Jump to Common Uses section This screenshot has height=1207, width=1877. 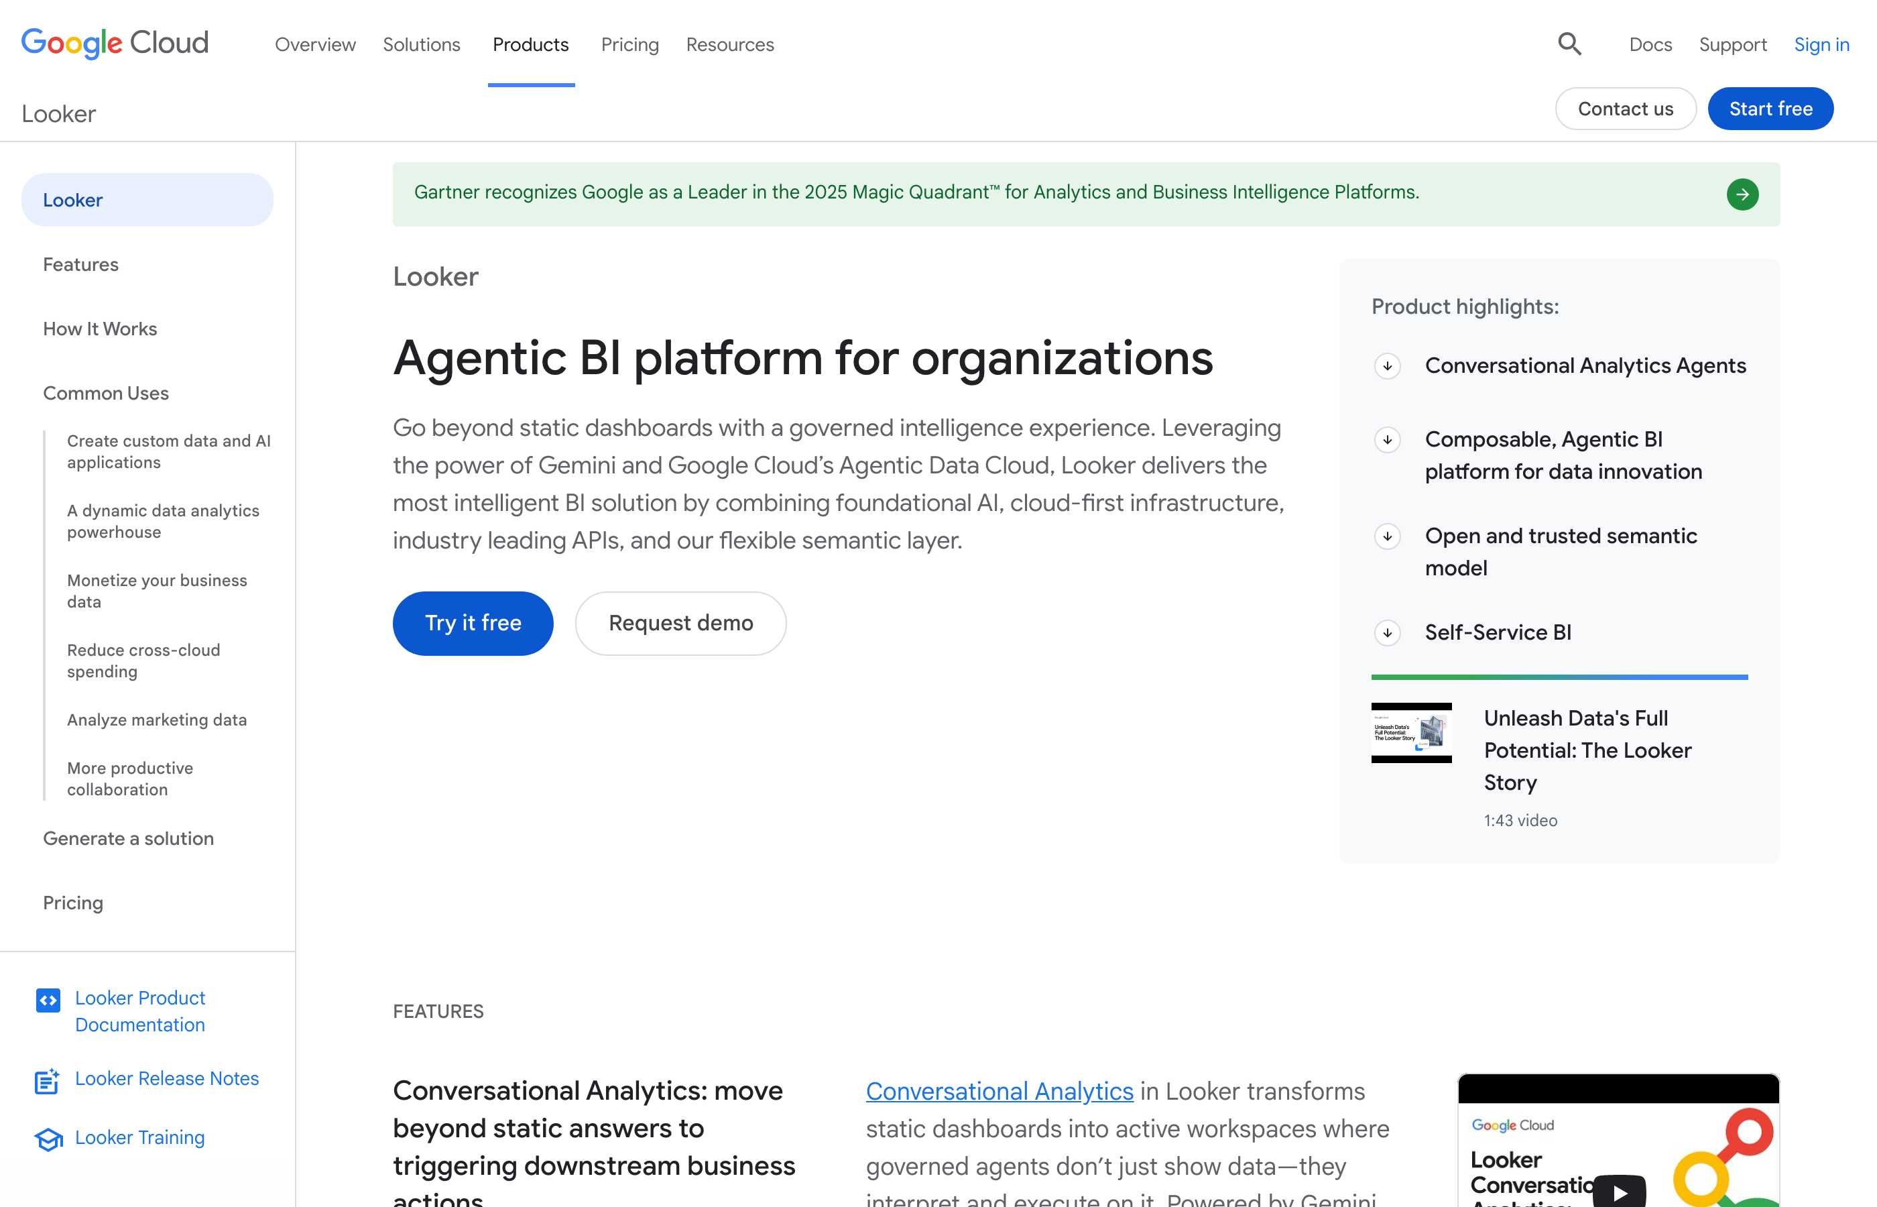click(106, 394)
